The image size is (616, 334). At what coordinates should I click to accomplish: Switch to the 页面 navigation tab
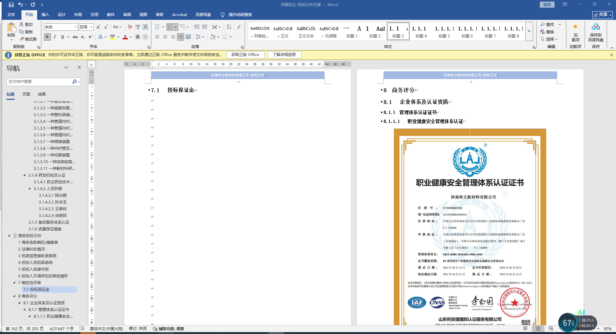pos(26,94)
